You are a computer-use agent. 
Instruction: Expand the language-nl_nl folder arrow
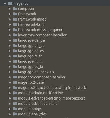pyautogui.click(x=10, y=61)
